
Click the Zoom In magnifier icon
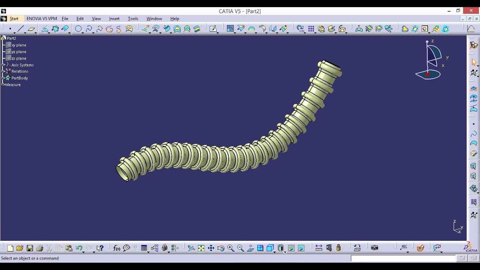[231, 248]
